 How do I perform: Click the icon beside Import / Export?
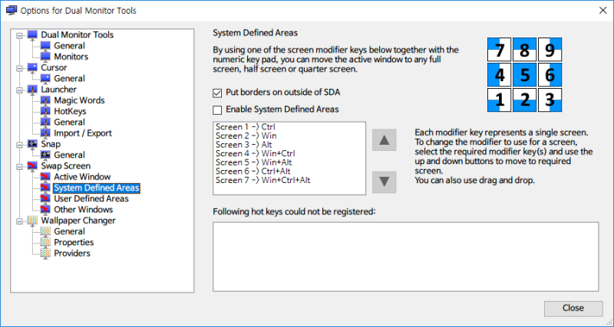point(45,133)
